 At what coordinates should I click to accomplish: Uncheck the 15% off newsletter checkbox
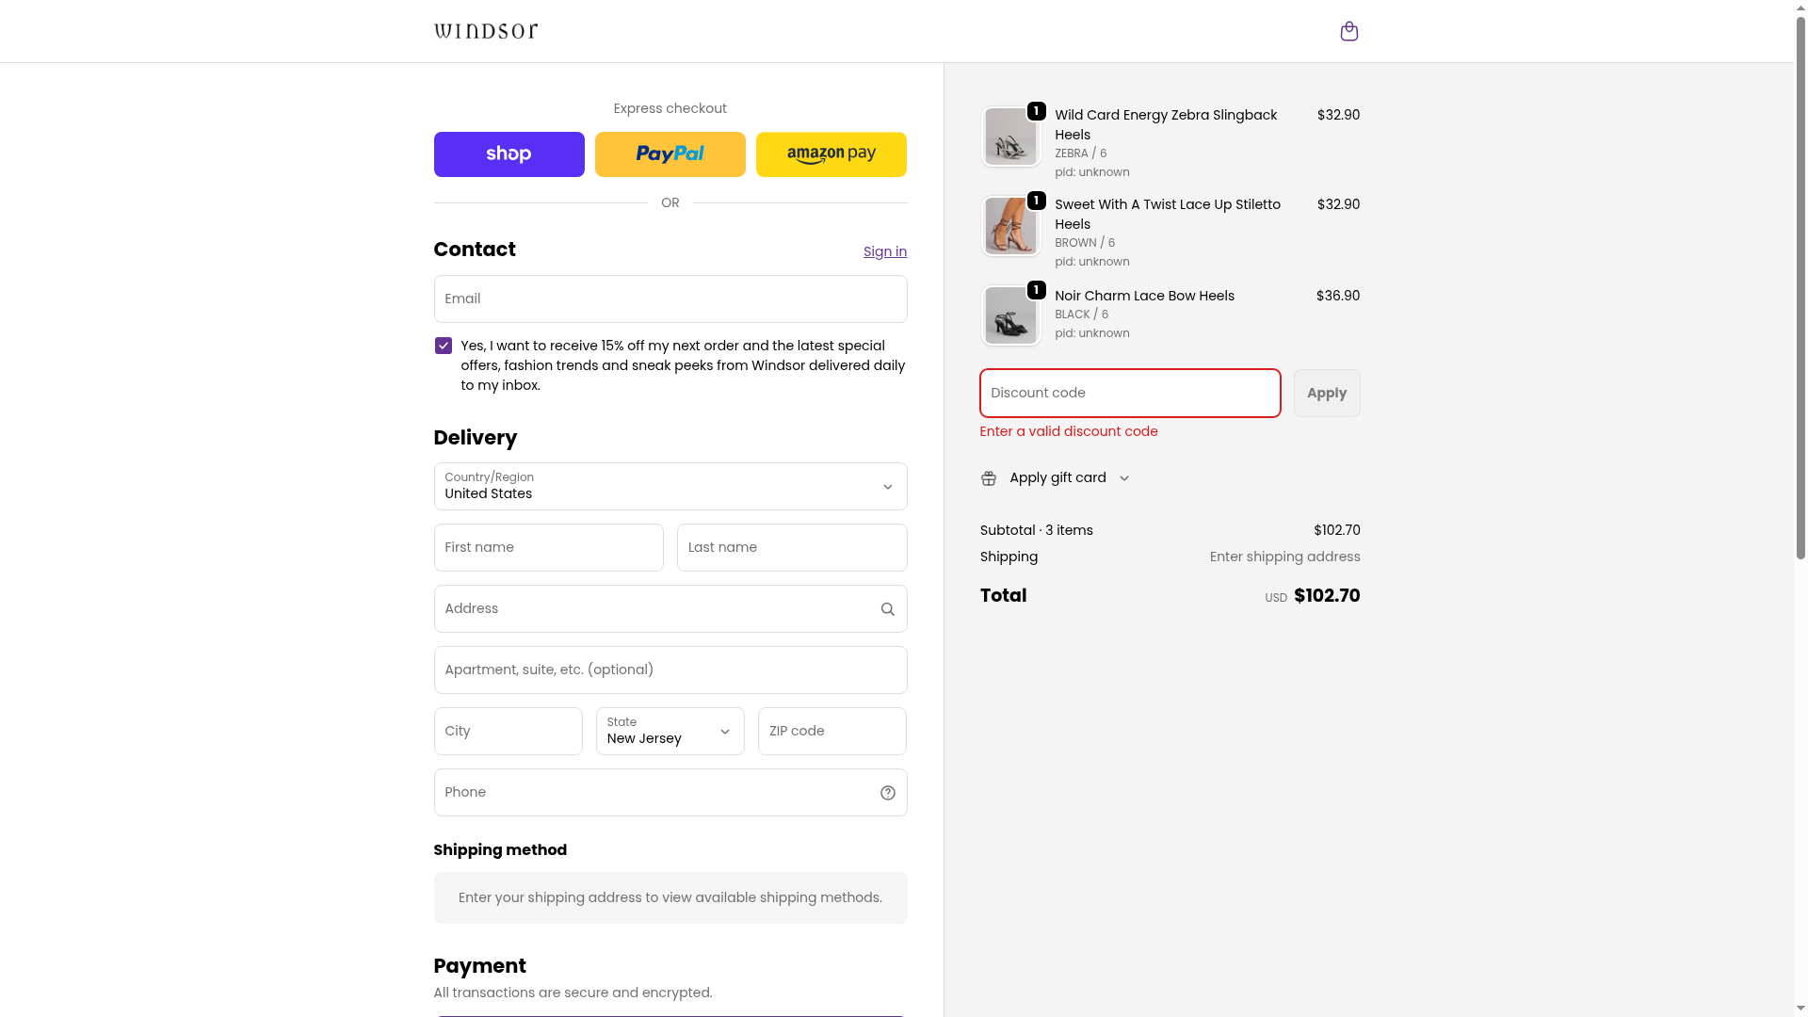pyautogui.click(x=444, y=346)
